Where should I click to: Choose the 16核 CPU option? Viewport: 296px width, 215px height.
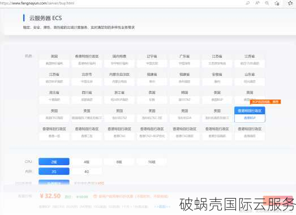(x=152, y=162)
